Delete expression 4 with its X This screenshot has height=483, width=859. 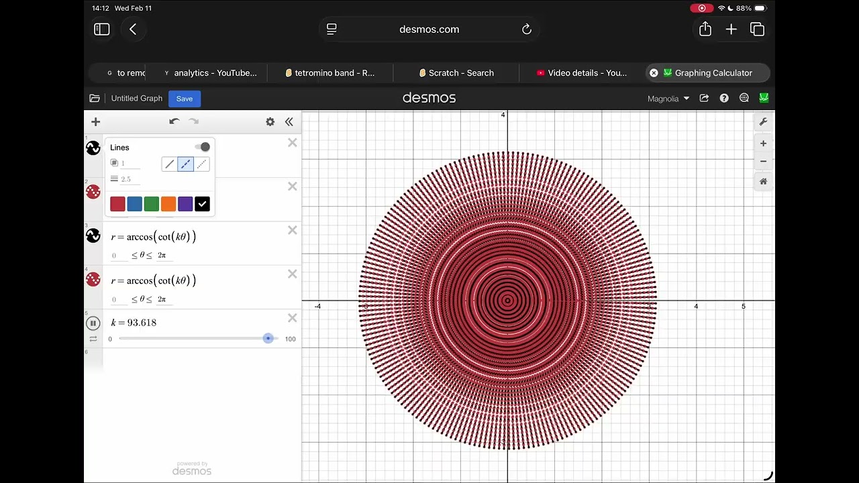pos(292,274)
